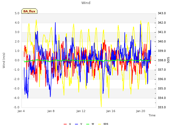This screenshot has height=129, width=172.
Task: Click the Jan 16 tick label
Action: [x=111, y=111]
